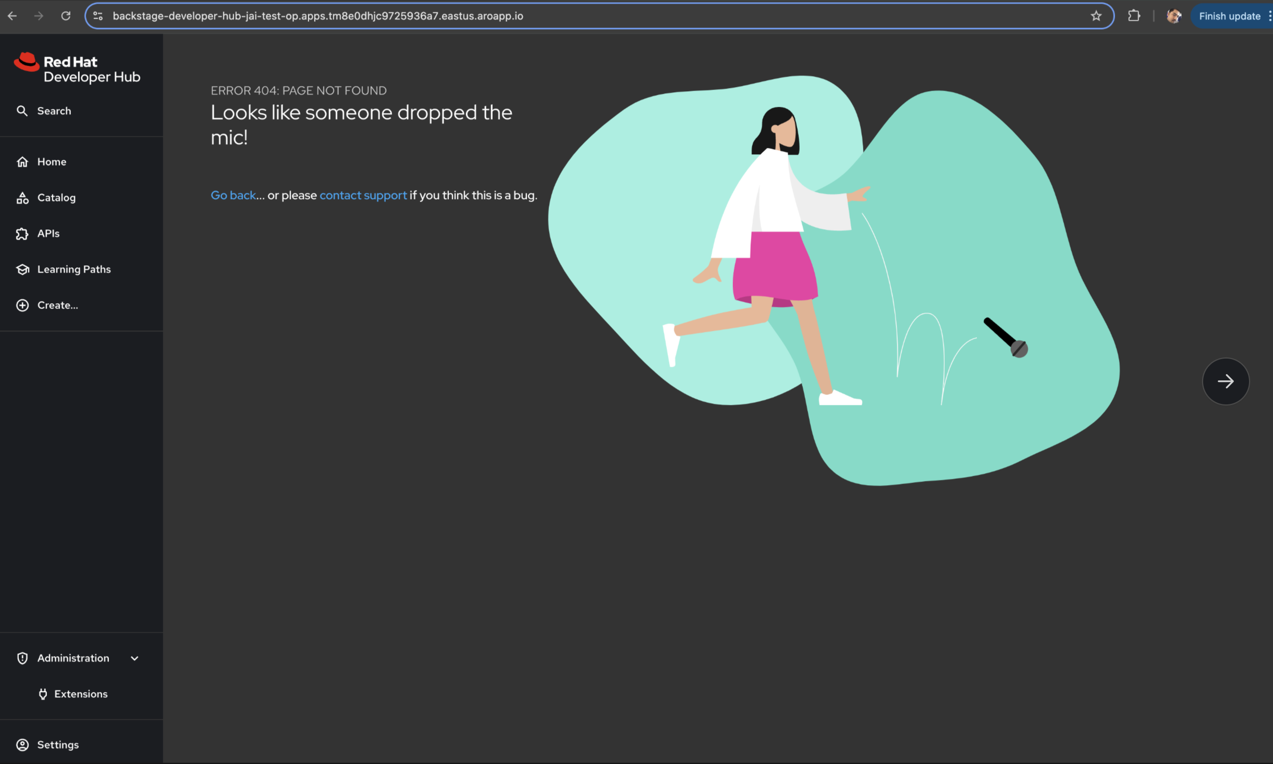
Task: Open the browser extensions puzzle icon
Action: [1133, 16]
